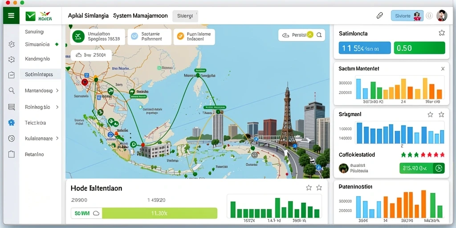This screenshot has height=228, width=456.
Task: Click the green envelope logo icon
Action: [30, 16]
